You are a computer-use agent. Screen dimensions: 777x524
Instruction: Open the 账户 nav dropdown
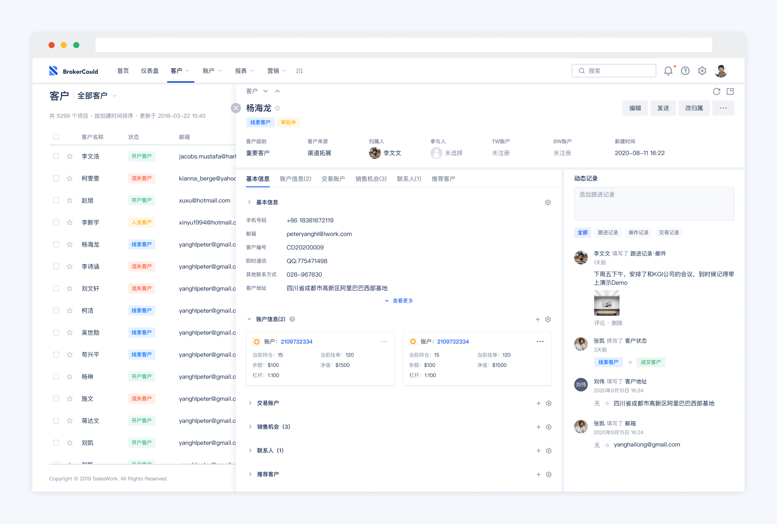pyautogui.click(x=212, y=71)
